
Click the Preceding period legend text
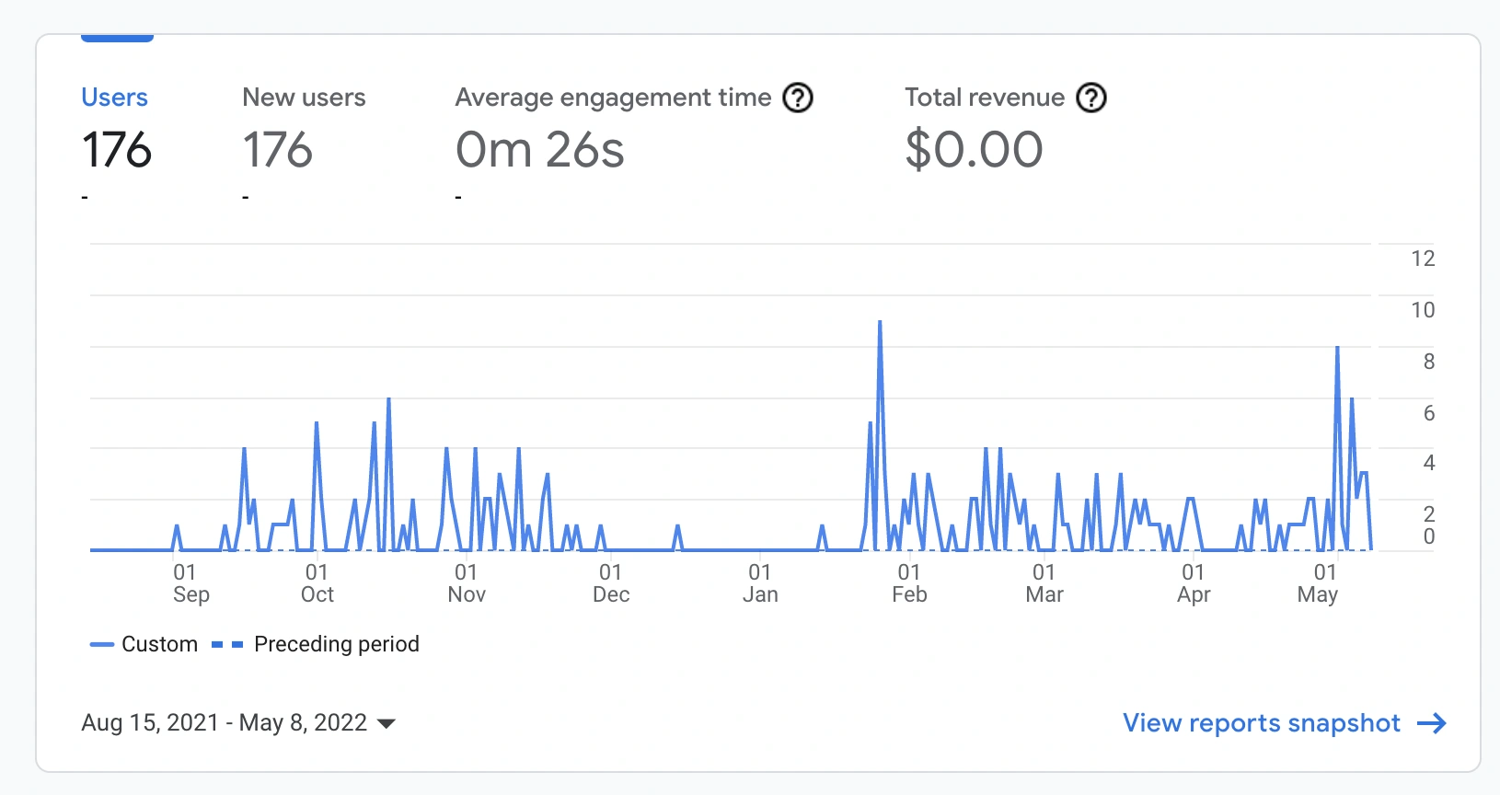(336, 644)
